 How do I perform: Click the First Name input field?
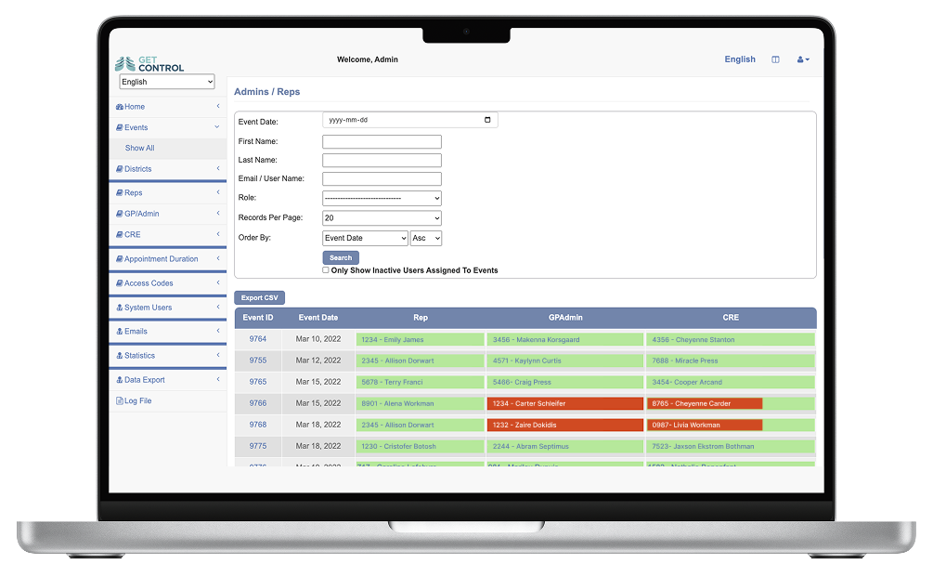point(382,142)
